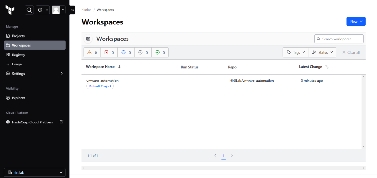The image size is (377, 178).
Task: Filter by errored red X status
Action: [x=109, y=52]
